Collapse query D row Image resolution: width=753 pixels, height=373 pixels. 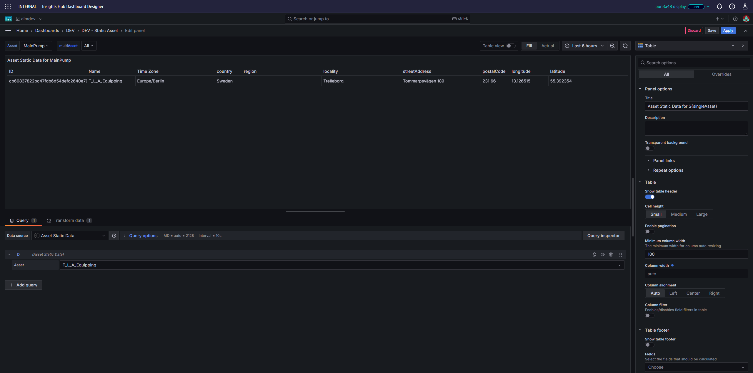coord(9,254)
